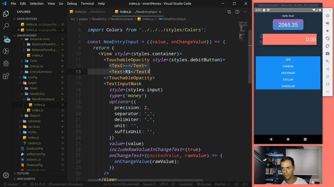Click the notifications bell in status bar

[245, 184]
